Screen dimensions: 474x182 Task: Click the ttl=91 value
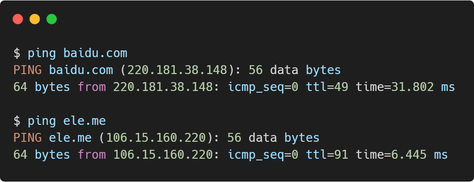pos(327,155)
